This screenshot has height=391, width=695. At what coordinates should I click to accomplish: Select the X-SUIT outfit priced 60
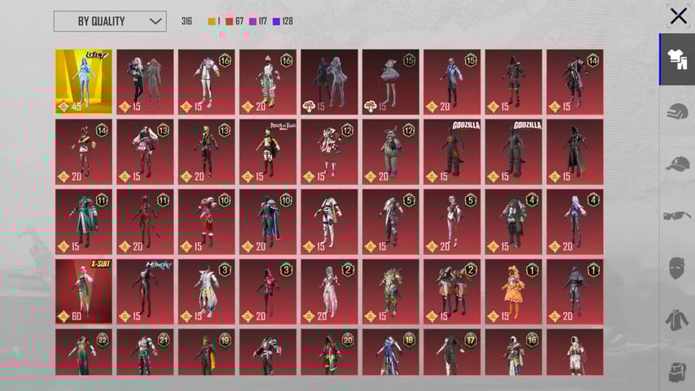click(83, 291)
